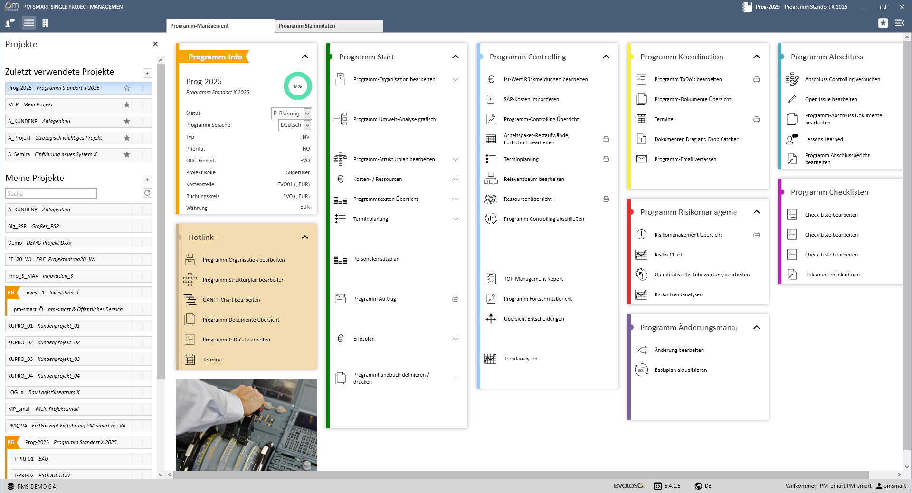Click GANTT-Chart bearbeiten icon in Hotlink
The image size is (912, 493).
pos(190,300)
